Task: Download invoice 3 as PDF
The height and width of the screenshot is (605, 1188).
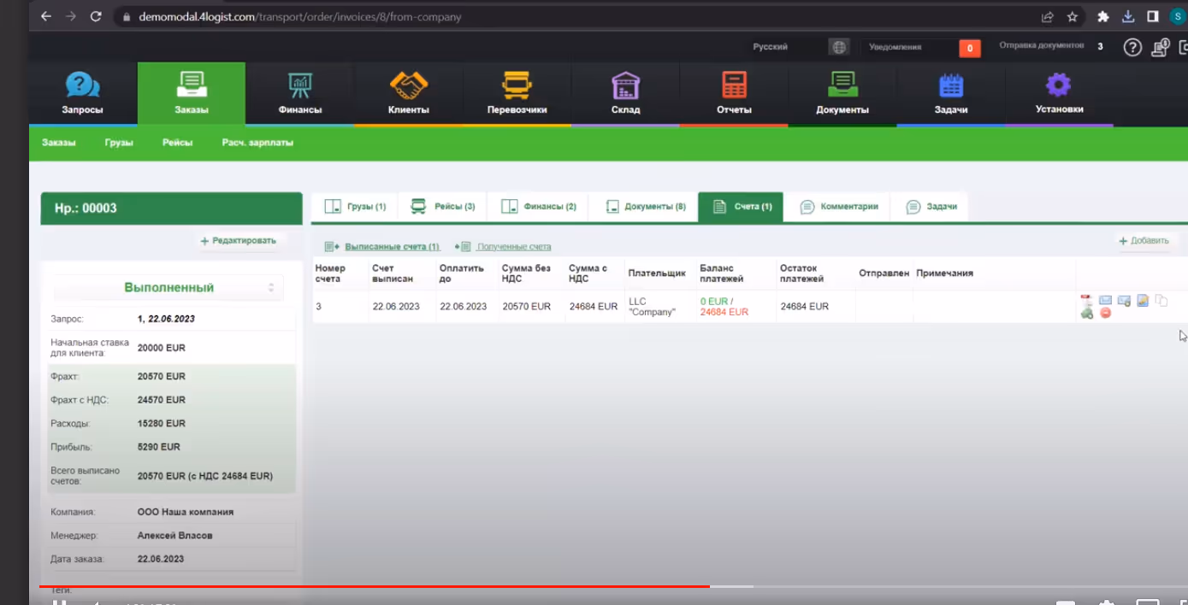Action: [1086, 300]
